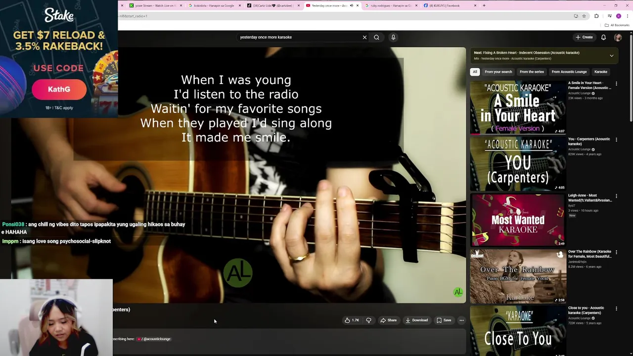
Task: Select the All filter chip
Action: 475,72
